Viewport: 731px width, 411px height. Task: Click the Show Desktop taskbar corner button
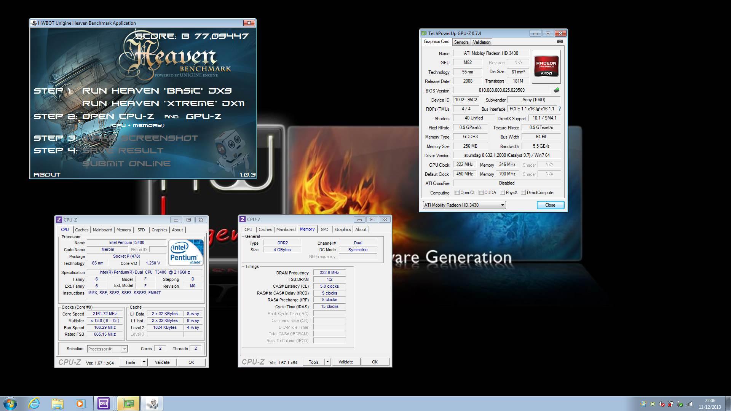coord(728,403)
